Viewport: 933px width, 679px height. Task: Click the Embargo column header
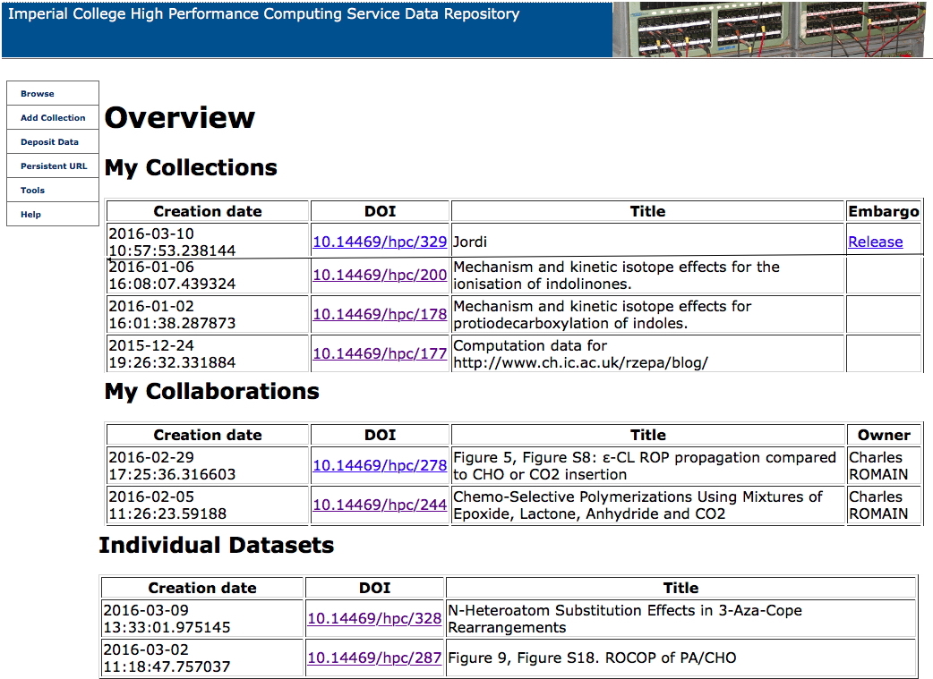(x=883, y=212)
